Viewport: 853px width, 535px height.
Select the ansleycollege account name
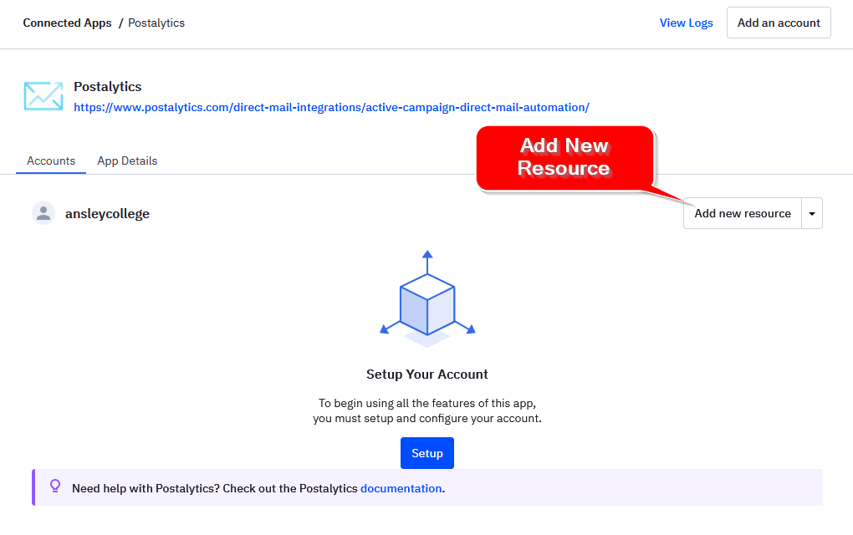[x=107, y=214]
